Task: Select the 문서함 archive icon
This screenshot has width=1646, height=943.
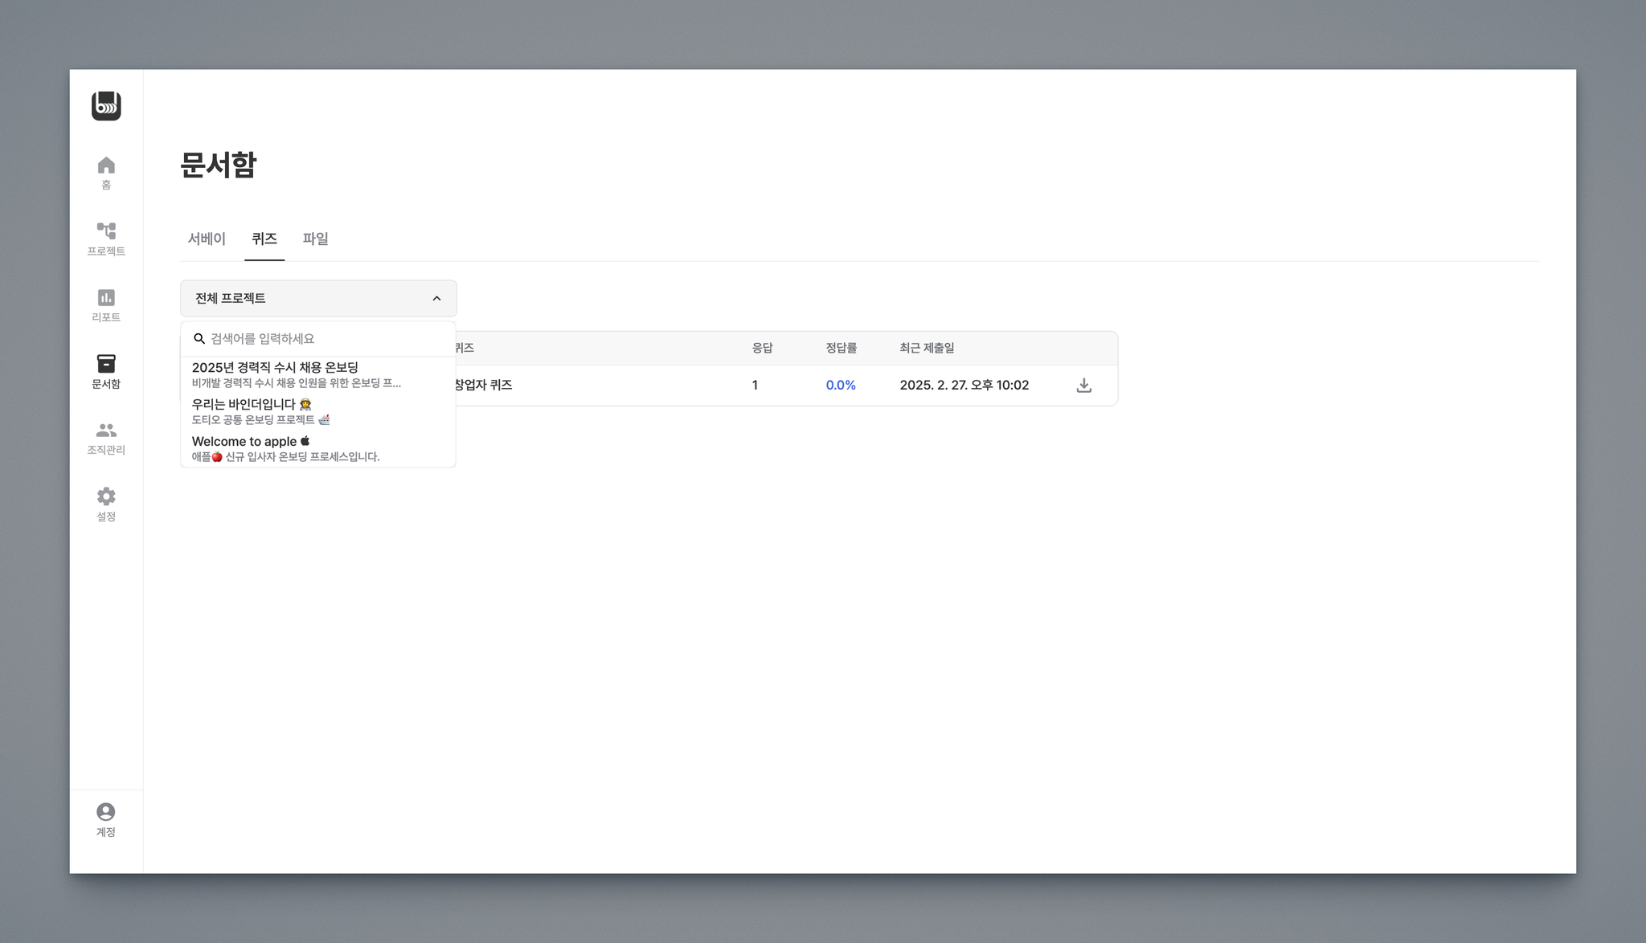Action: (106, 364)
